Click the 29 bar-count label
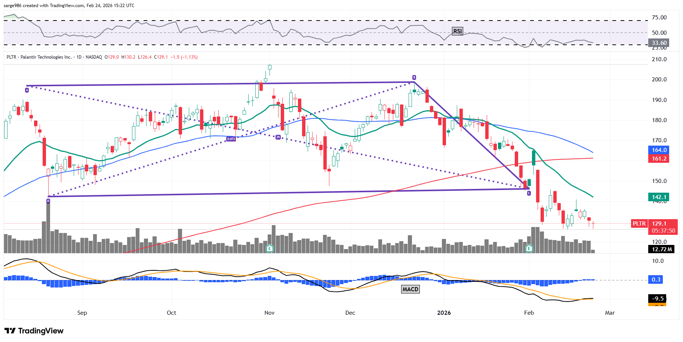This screenshot has height=342, width=683. coord(278,137)
